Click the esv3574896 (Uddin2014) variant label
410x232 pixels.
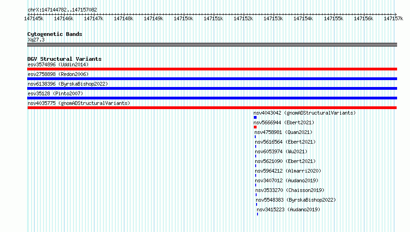pos(58,64)
